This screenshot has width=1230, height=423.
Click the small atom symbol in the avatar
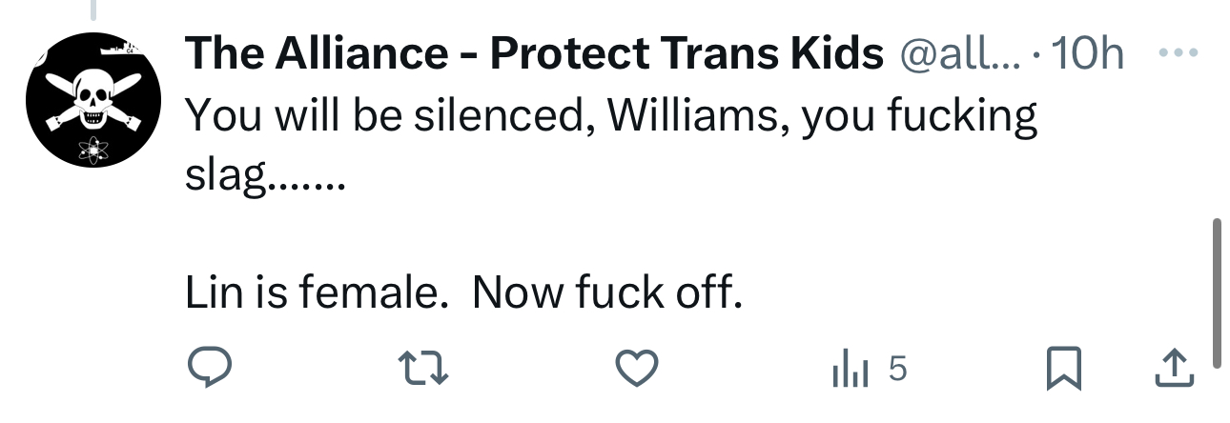91,149
